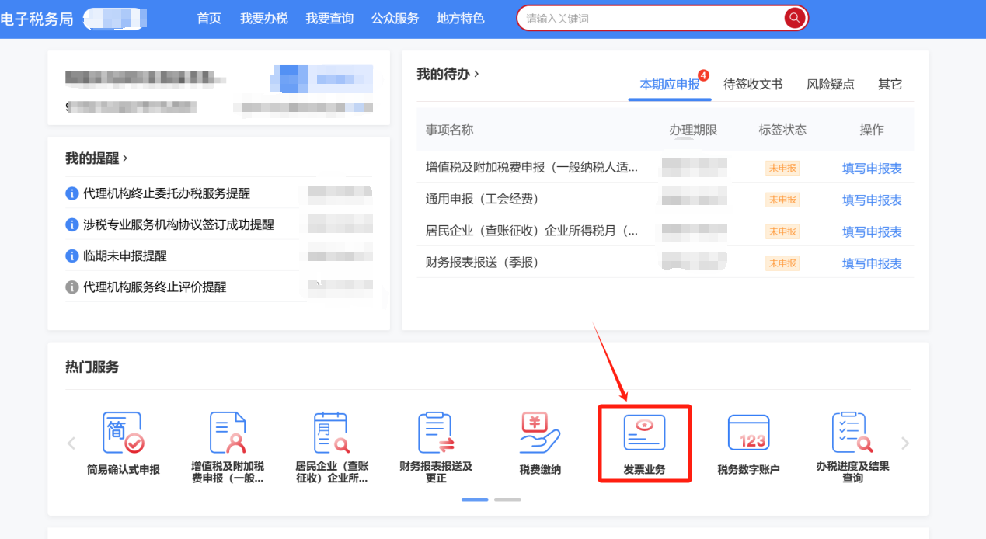Screen dimensions: 986x539
Task: Expand the 我的待办 section header
Action: click(x=448, y=74)
